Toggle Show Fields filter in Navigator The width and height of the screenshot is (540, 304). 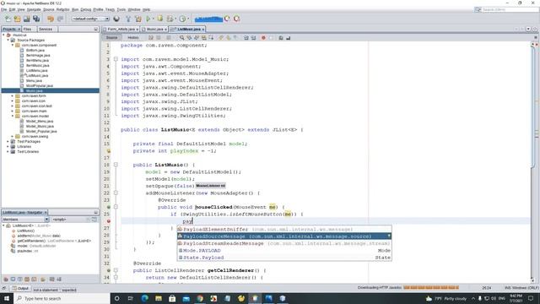pyautogui.click(x=13, y=280)
